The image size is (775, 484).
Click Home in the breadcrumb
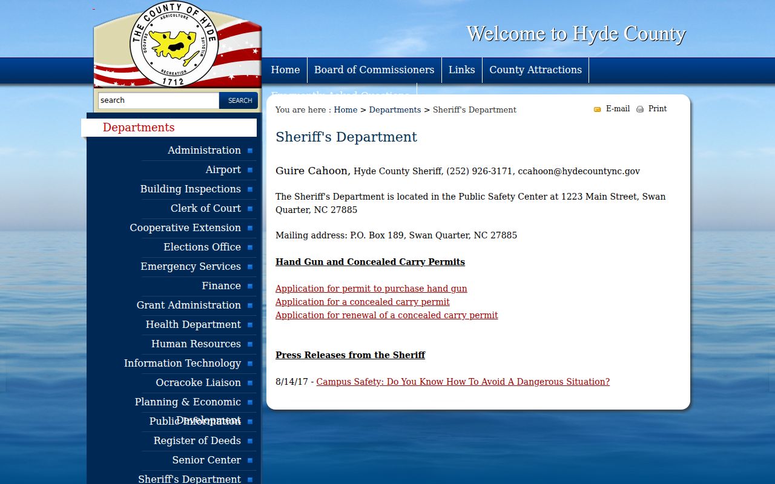tap(346, 110)
